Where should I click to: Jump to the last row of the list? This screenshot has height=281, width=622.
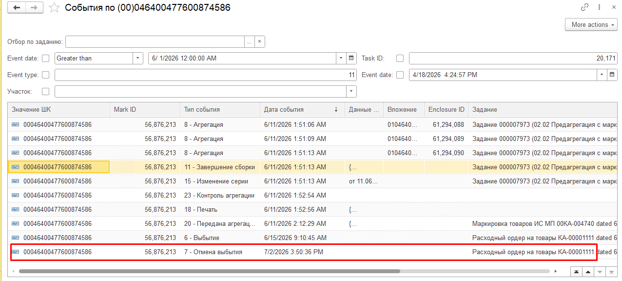[x=612, y=271]
